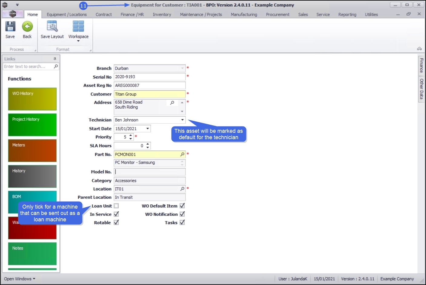Click the status bar Version 2.4.0.11

[358, 279]
